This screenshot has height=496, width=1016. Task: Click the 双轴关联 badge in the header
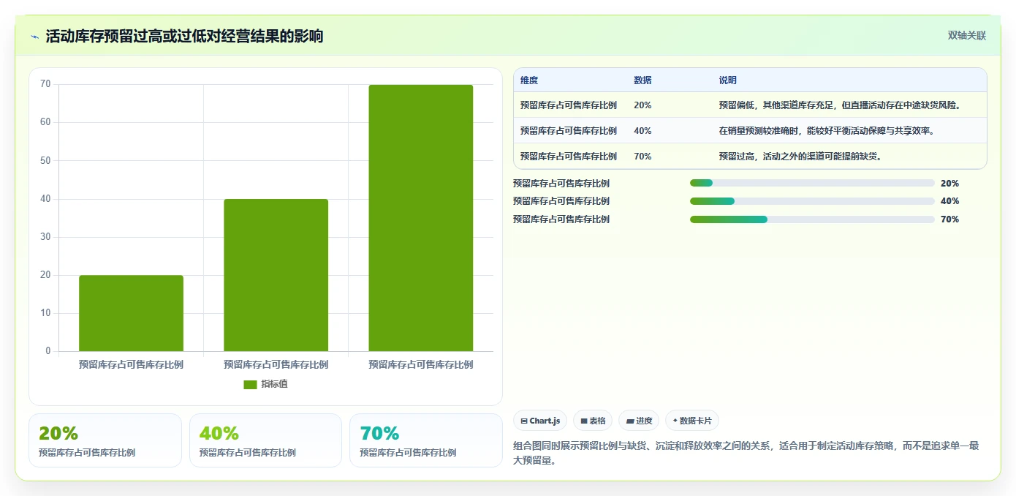(967, 36)
